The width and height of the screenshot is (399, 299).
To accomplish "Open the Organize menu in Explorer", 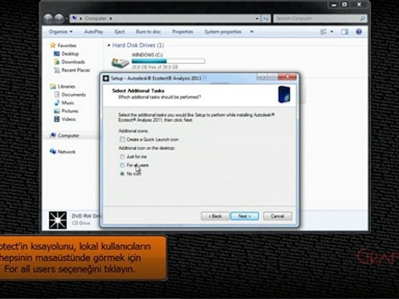I will point(61,32).
